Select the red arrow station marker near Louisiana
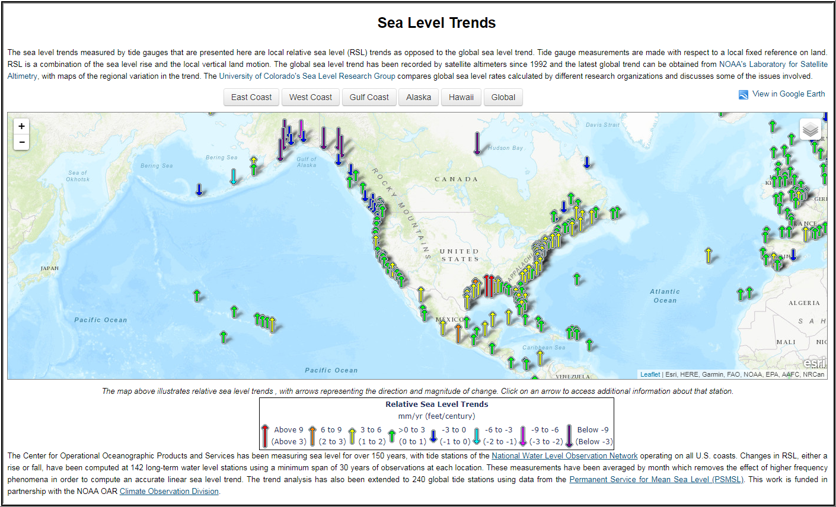The image size is (836, 507). coord(487,280)
